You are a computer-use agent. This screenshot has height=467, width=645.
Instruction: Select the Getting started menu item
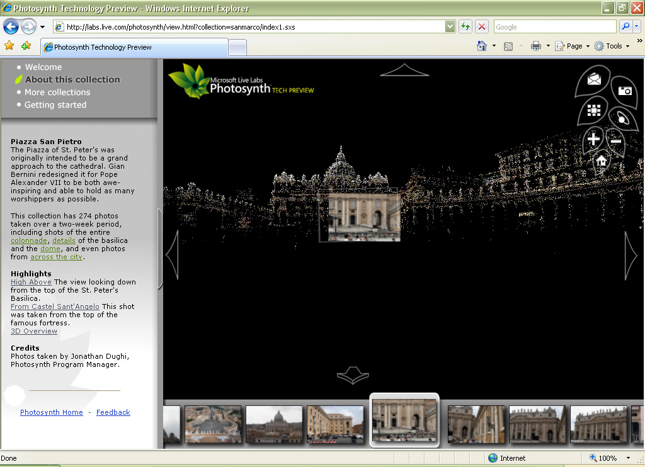[x=55, y=105]
